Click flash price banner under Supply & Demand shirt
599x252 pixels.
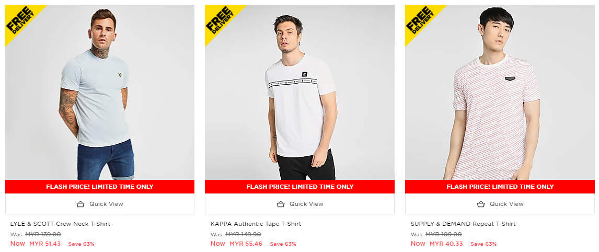500,187
